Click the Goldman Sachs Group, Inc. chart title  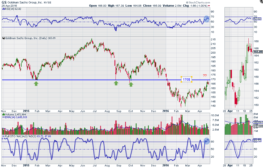[25, 2]
